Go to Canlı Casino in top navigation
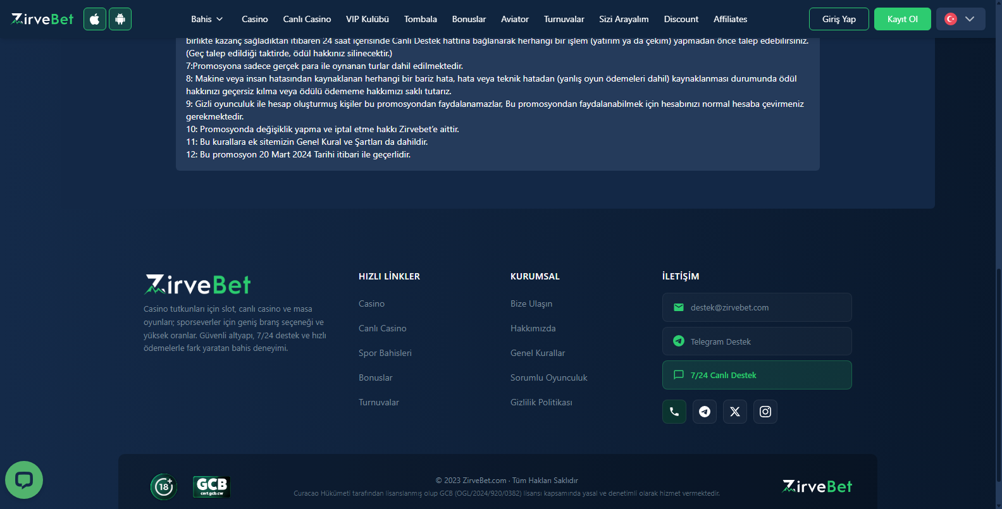The width and height of the screenshot is (1002, 509). click(307, 19)
